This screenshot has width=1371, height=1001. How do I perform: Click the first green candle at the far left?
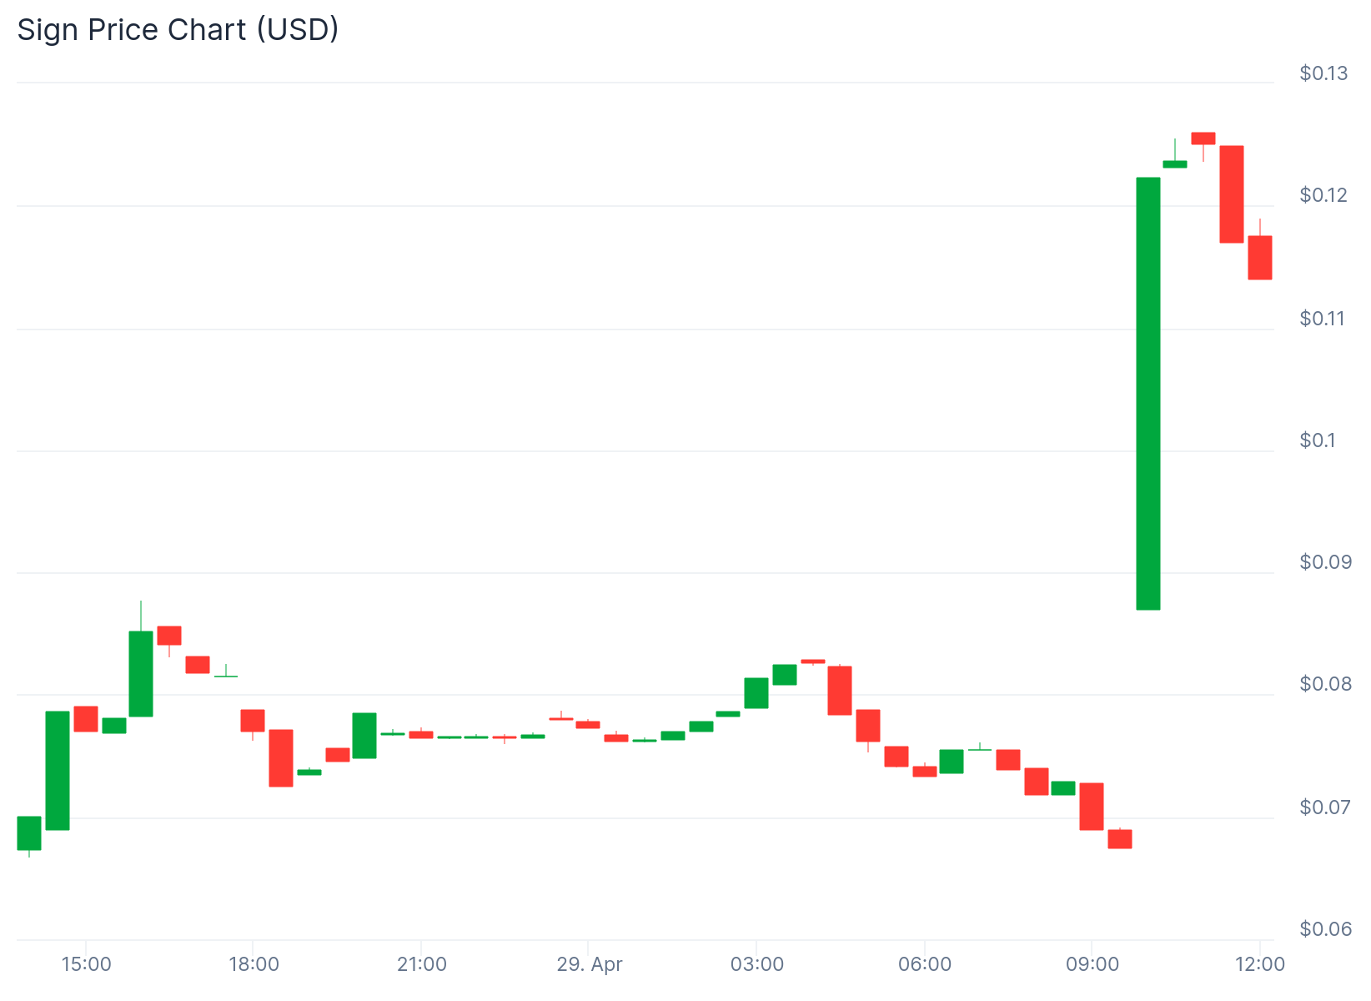click(29, 832)
